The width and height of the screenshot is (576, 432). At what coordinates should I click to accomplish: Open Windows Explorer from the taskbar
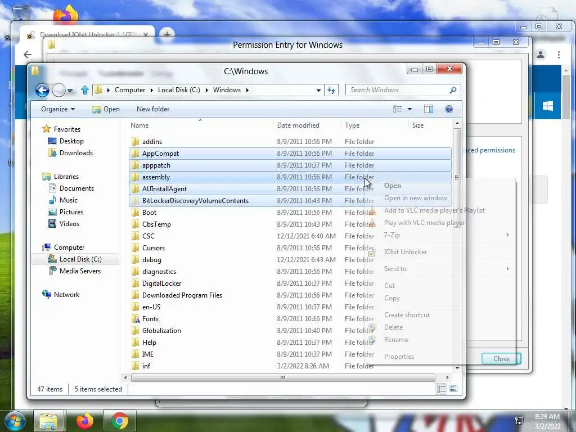tap(48, 421)
